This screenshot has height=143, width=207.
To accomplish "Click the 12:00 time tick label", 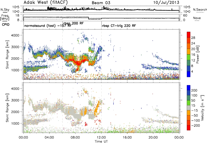I will click(x=101, y=138).
